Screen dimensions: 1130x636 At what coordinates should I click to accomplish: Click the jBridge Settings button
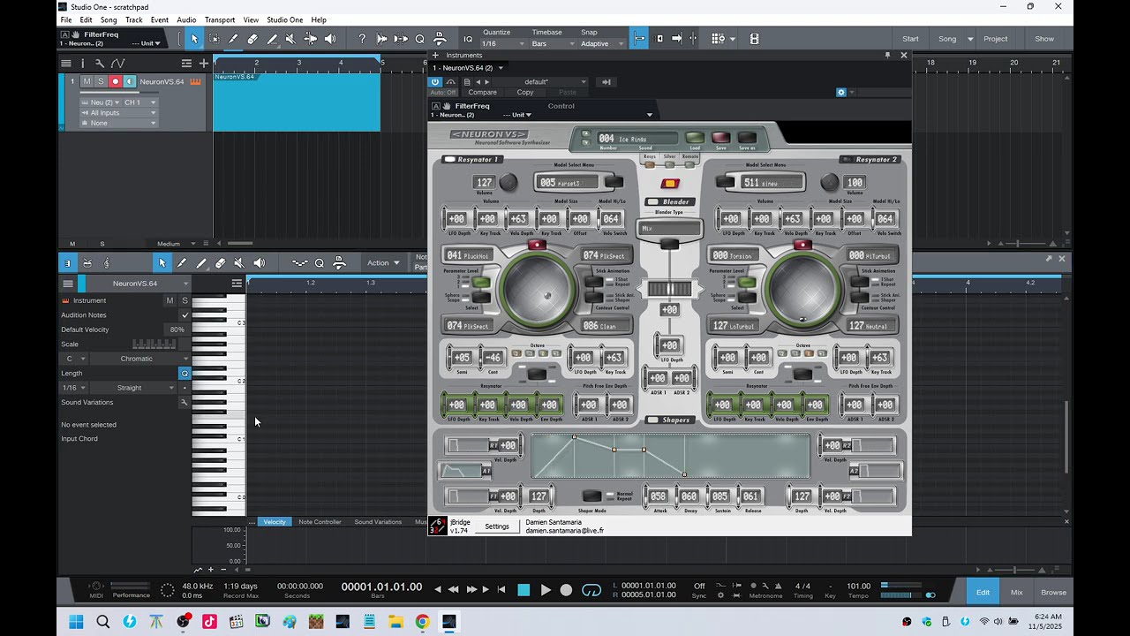coord(497,526)
